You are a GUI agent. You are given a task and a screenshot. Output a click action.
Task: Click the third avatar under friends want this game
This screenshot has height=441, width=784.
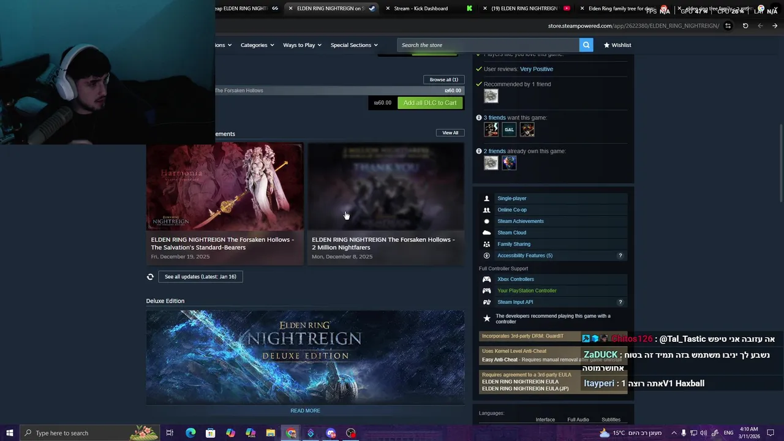click(x=527, y=129)
